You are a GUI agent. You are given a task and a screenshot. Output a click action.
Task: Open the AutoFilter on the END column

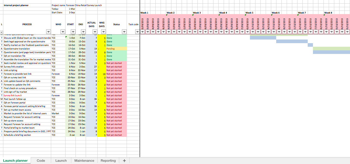click(83, 32)
